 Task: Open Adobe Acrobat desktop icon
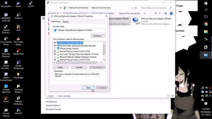tap(6, 65)
